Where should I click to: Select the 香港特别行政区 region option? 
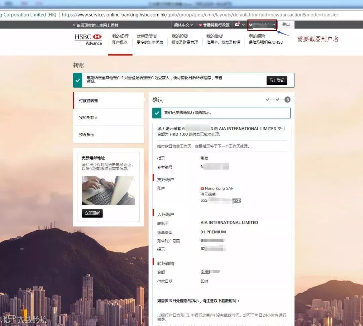(214, 25)
